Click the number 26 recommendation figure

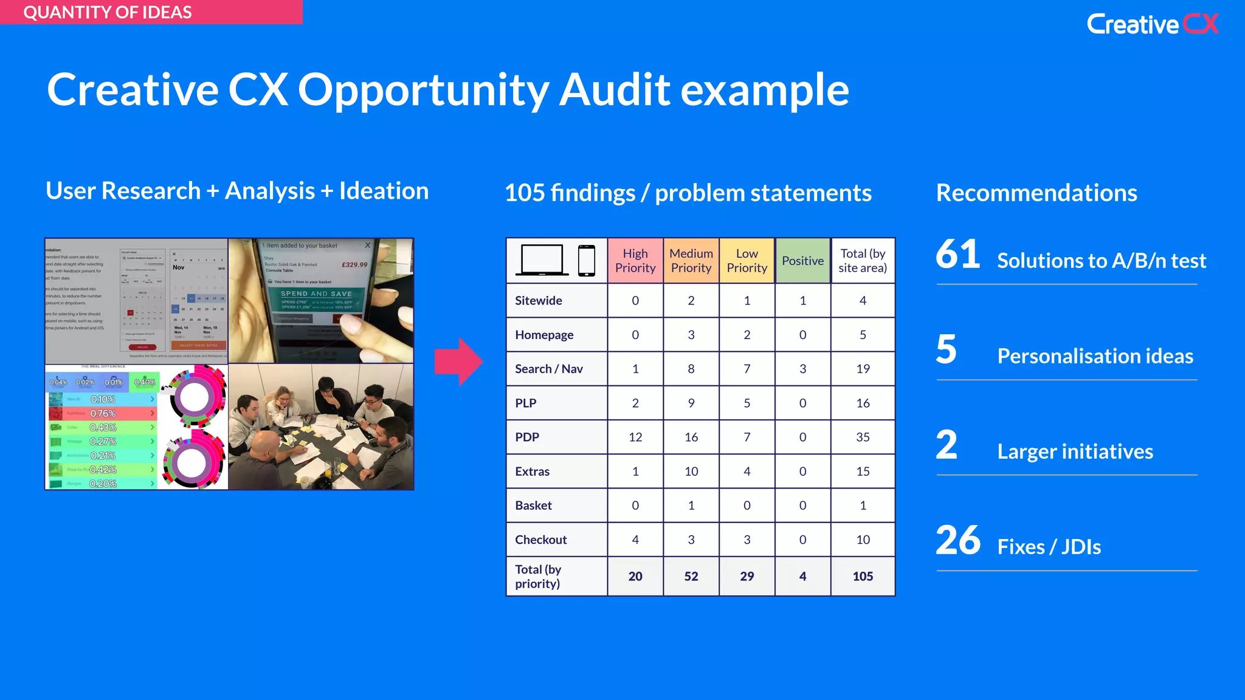[958, 540]
